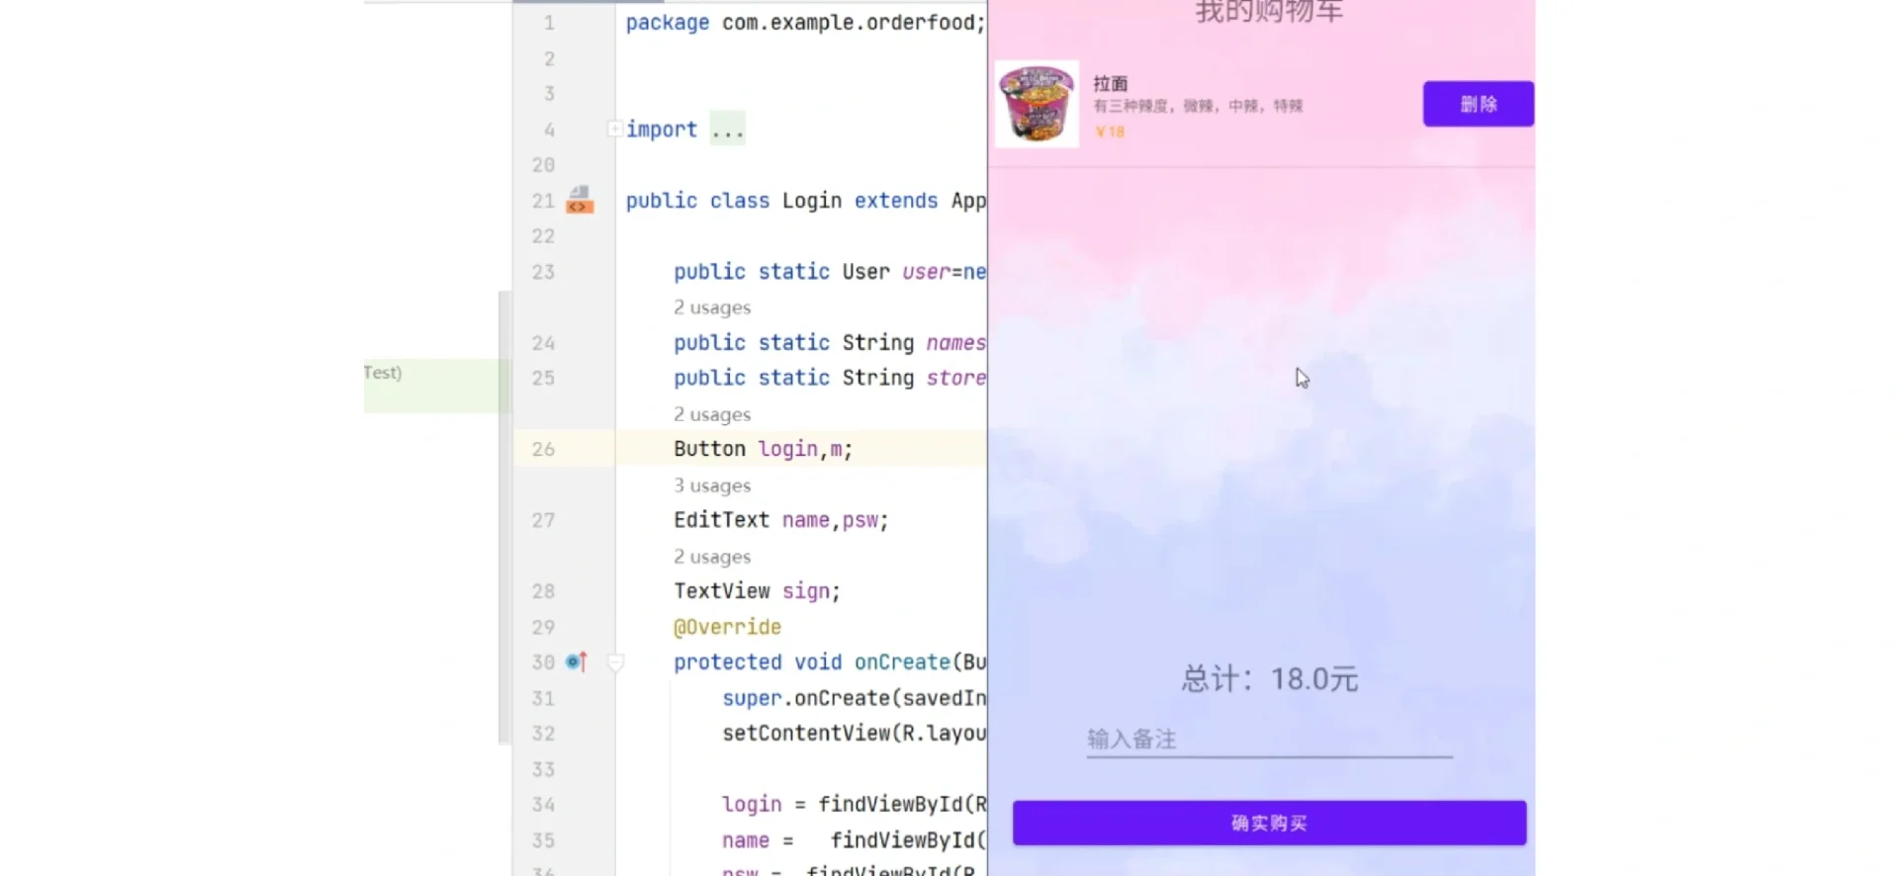Expand the folded import block toggle

pyautogui.click(x=614, y=129)
